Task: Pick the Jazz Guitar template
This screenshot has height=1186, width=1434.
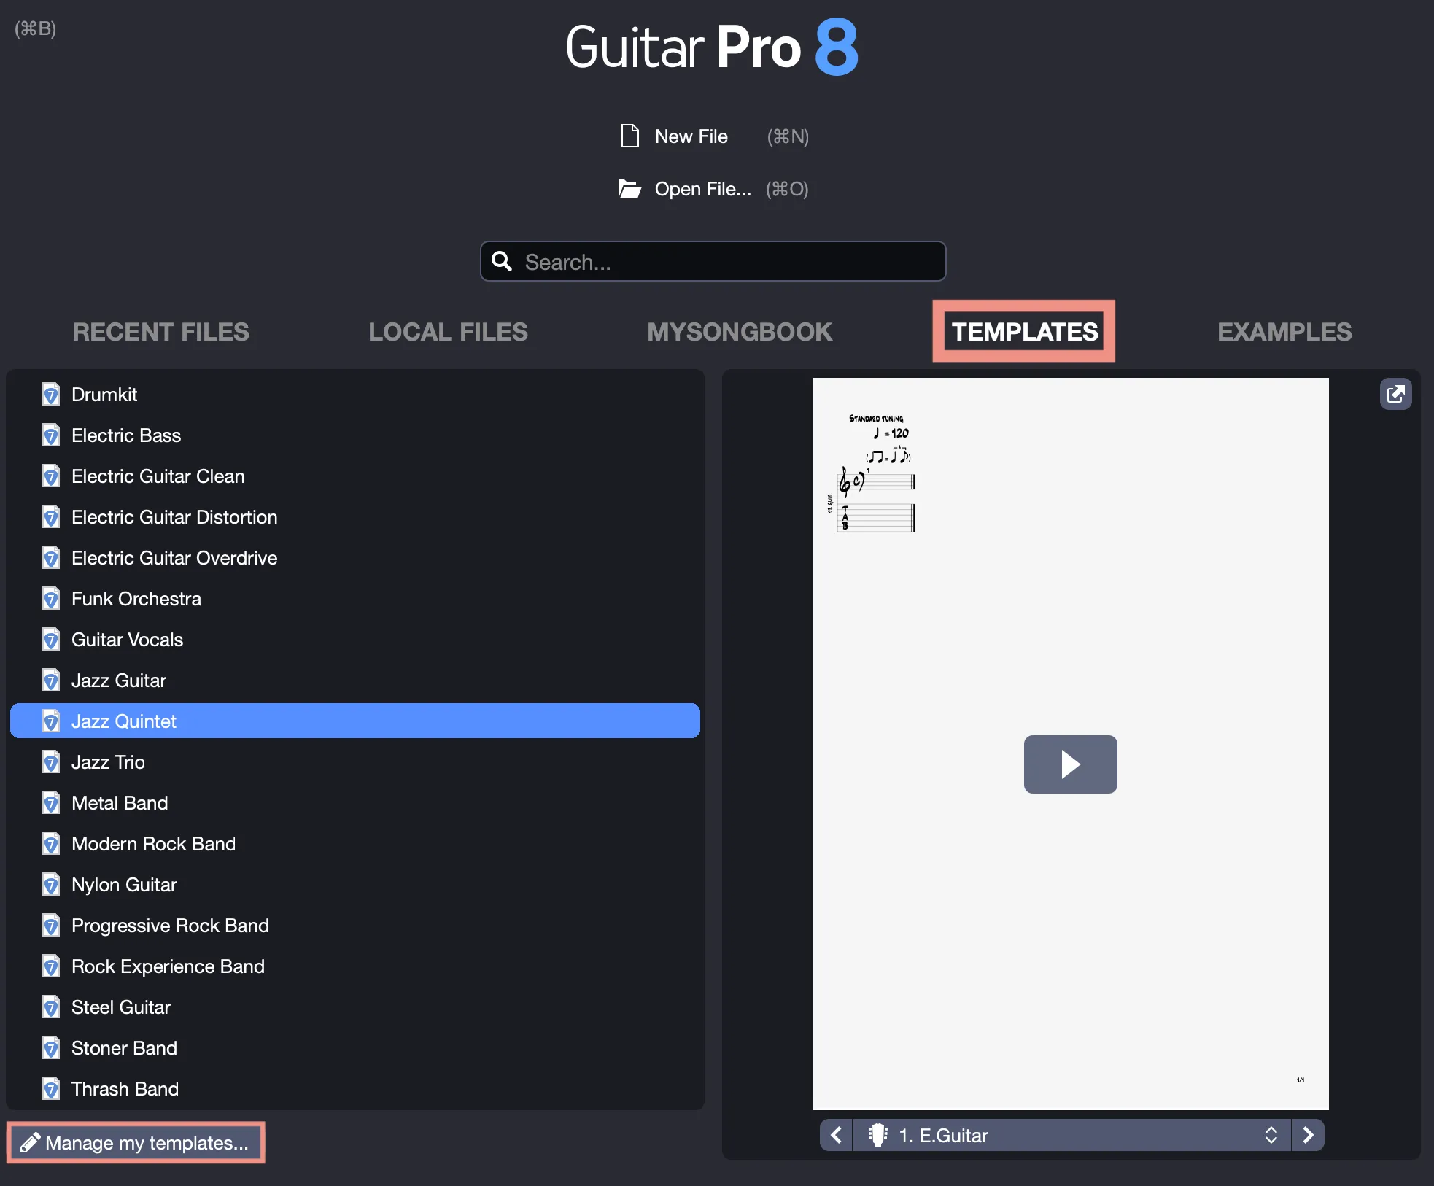Action: (x=355, y=681)
